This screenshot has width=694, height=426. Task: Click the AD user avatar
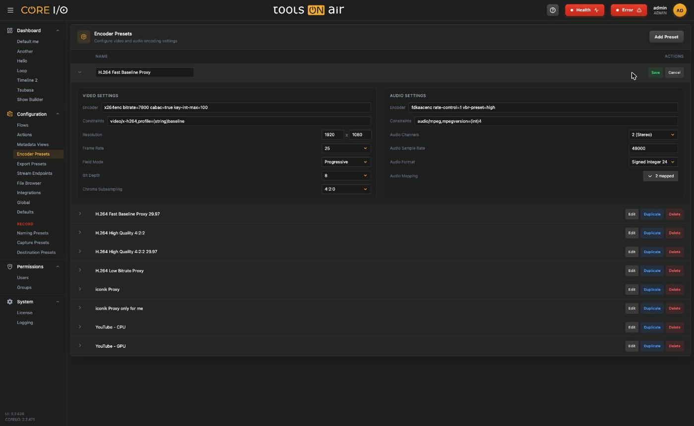[680, 10]
